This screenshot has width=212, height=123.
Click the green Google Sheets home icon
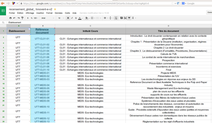[3, 11]
